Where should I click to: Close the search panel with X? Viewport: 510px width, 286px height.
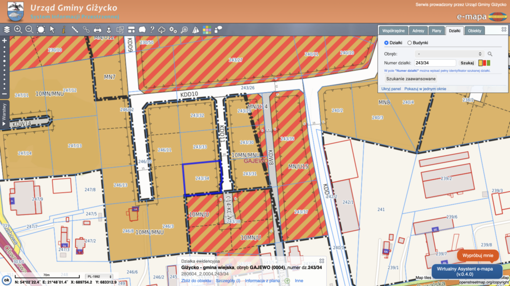(x=504, y=29)
